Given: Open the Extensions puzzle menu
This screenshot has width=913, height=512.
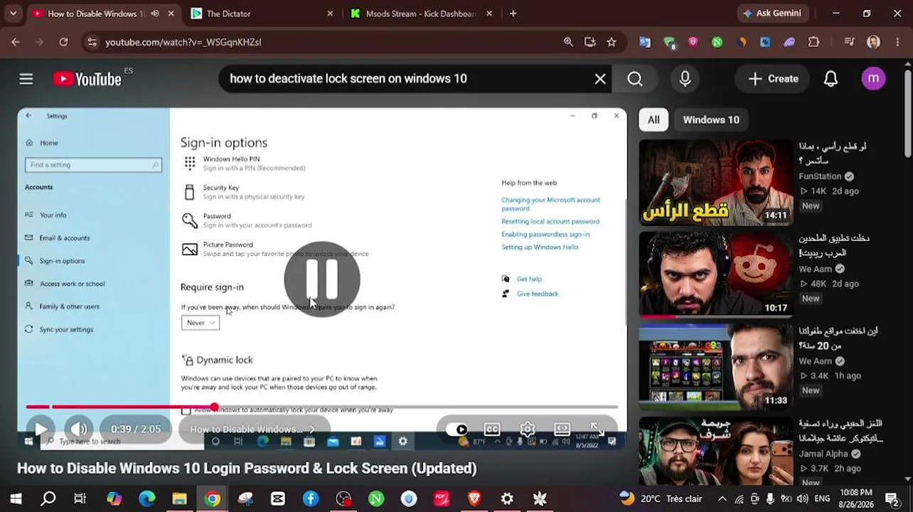Looking at the screenshot, I should pyautogui.click(x=814, y=42).
